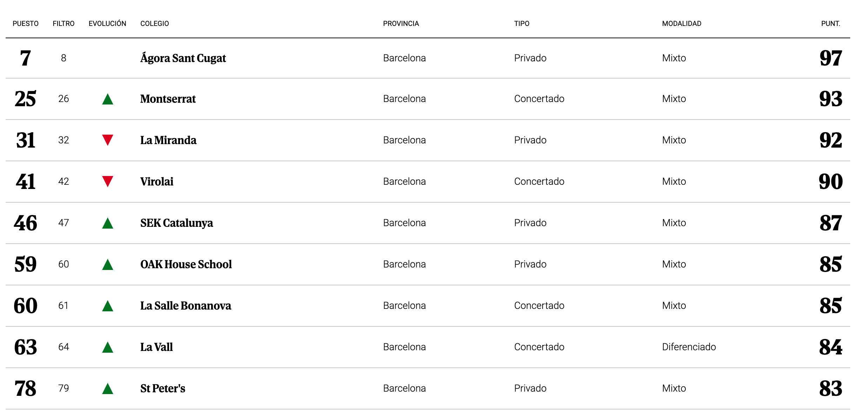Click the COLEGIO column header
The height and width of the screenshot is (413, 859).
[x=155, y=23]
